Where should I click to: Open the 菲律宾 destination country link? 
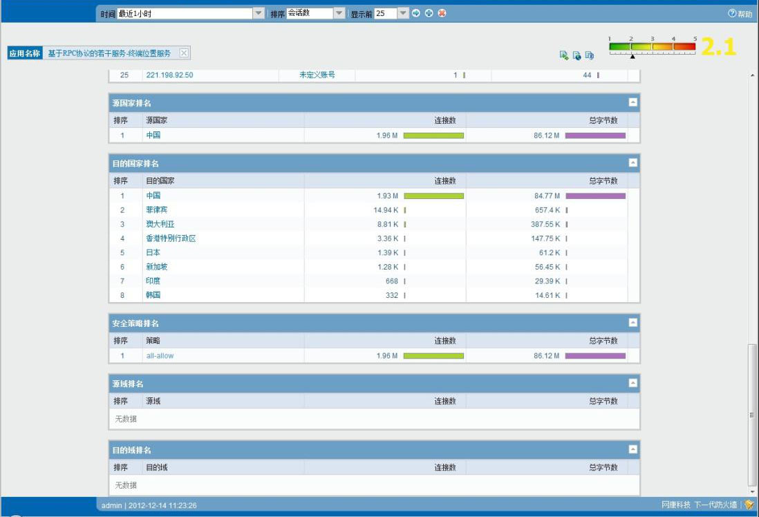point(157,209)
